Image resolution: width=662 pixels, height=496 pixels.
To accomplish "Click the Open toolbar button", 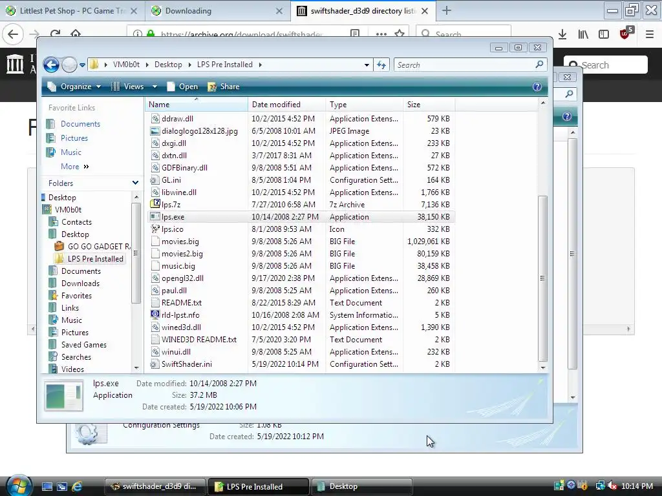I will [182, 87].
